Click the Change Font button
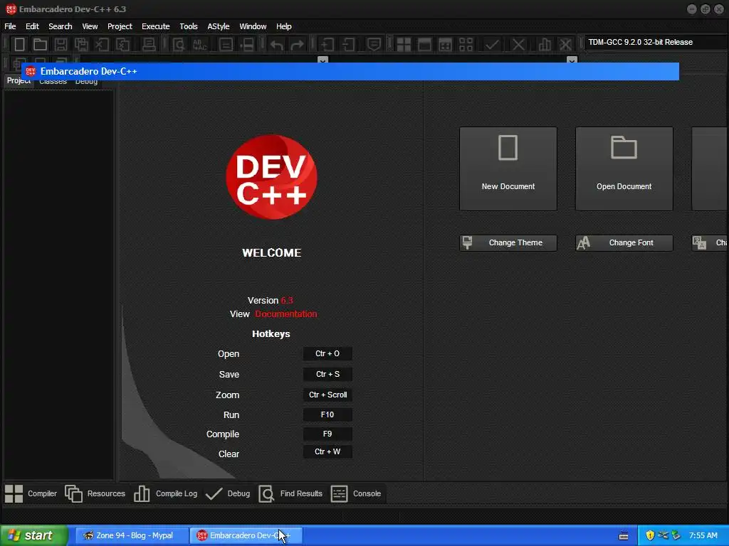Viewport: 729px width, 546px height. tap(624, 243)
